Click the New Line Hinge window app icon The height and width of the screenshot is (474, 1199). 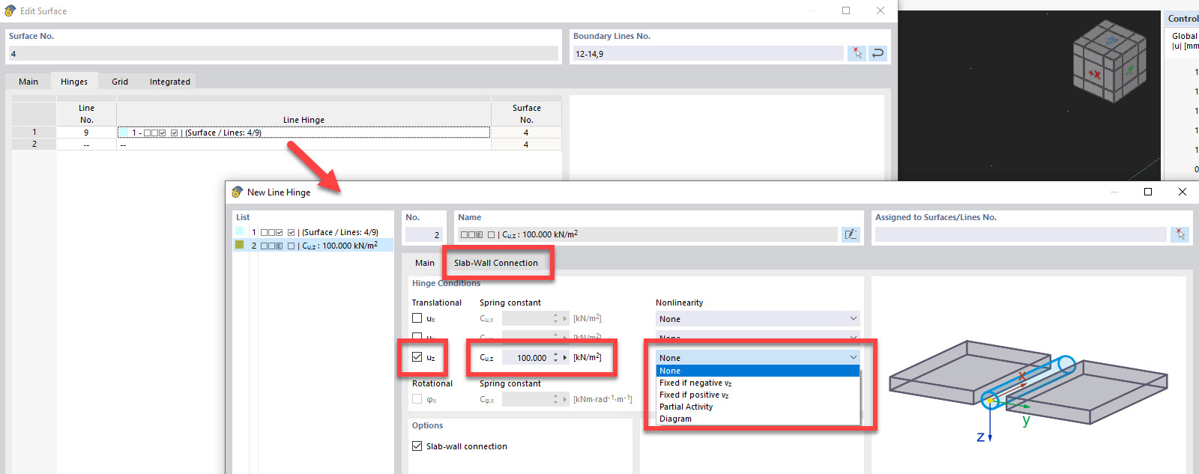tap(238, 192)
